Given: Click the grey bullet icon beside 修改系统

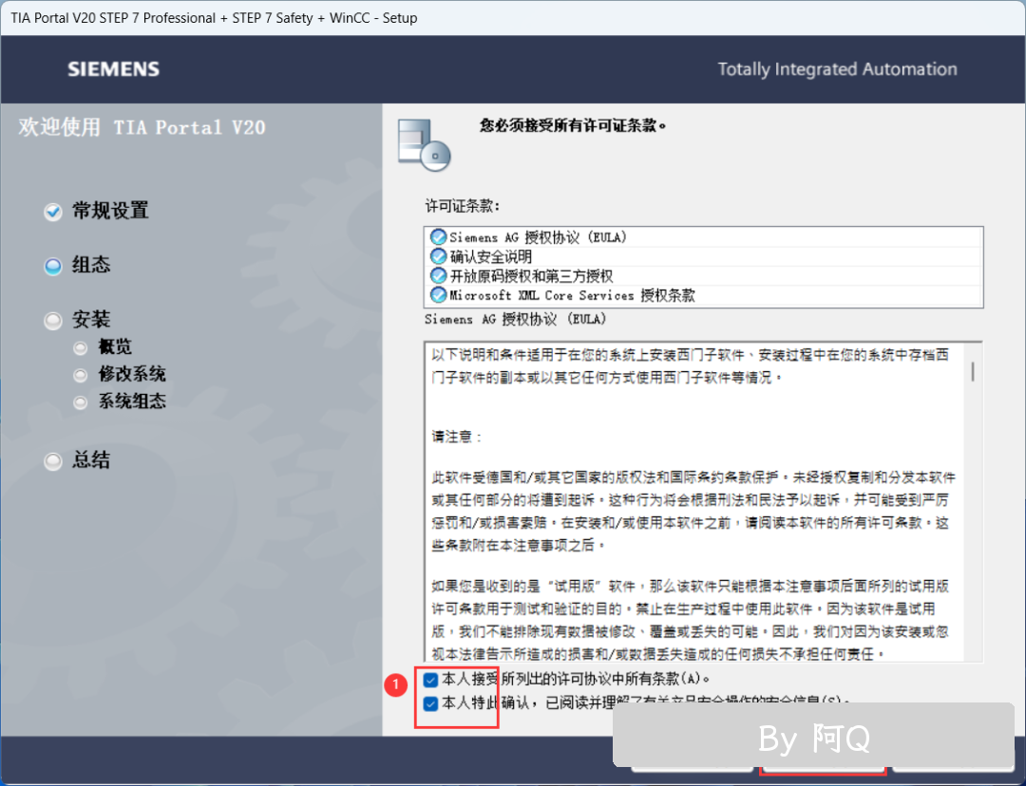Looking at the screenshot, I should (81, 375).
